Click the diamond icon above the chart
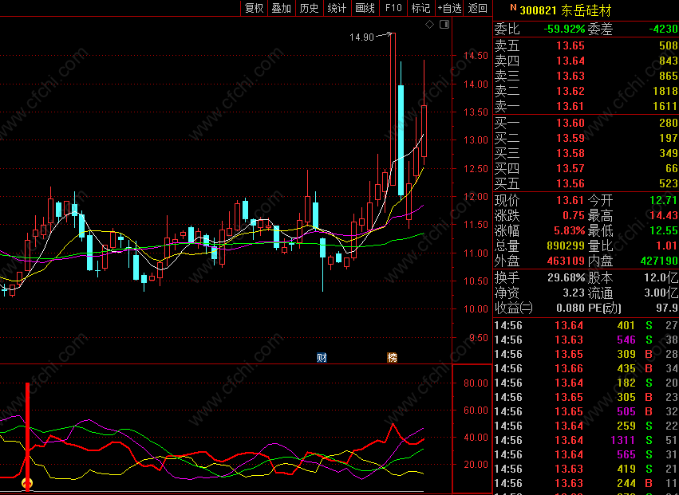The image size is (679, 495). (x=429, y=25)
